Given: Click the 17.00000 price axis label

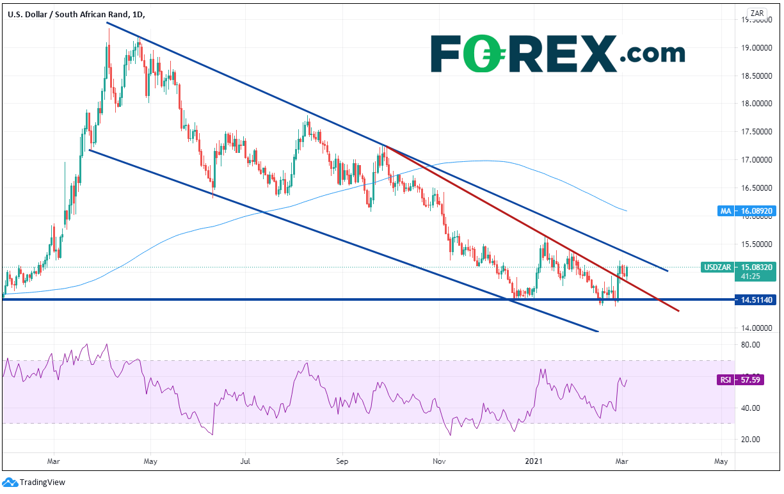Looking at the screenshot, I should tap(758, 160).
